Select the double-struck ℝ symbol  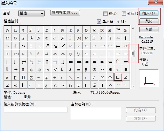tap(110, 30)
